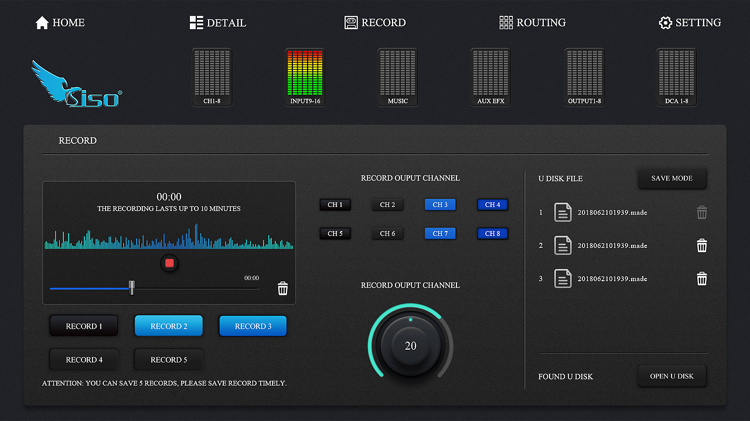Image resolution: width=750 pixels, height=421 pixels.
Task: Delete the current recording with trash icon
Action: 283,288
